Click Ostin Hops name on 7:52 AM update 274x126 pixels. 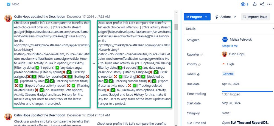22,17
